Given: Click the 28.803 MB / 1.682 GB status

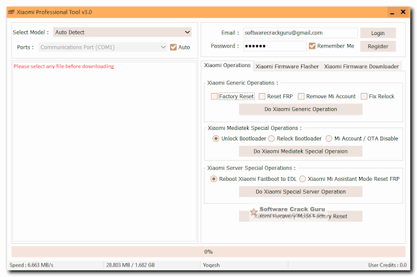Looking at the screenshot, I should (x=130, y=265).
